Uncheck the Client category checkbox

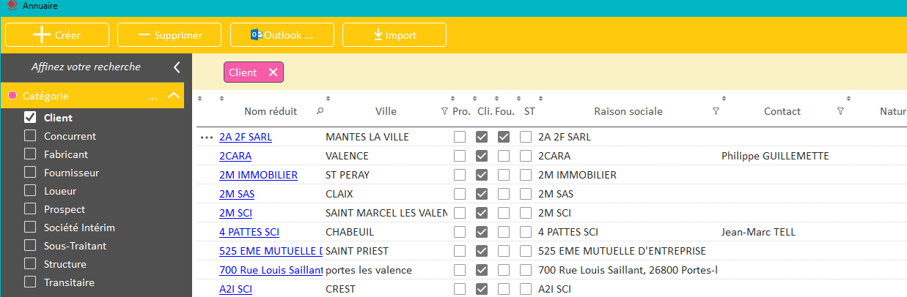pos(30,117)
